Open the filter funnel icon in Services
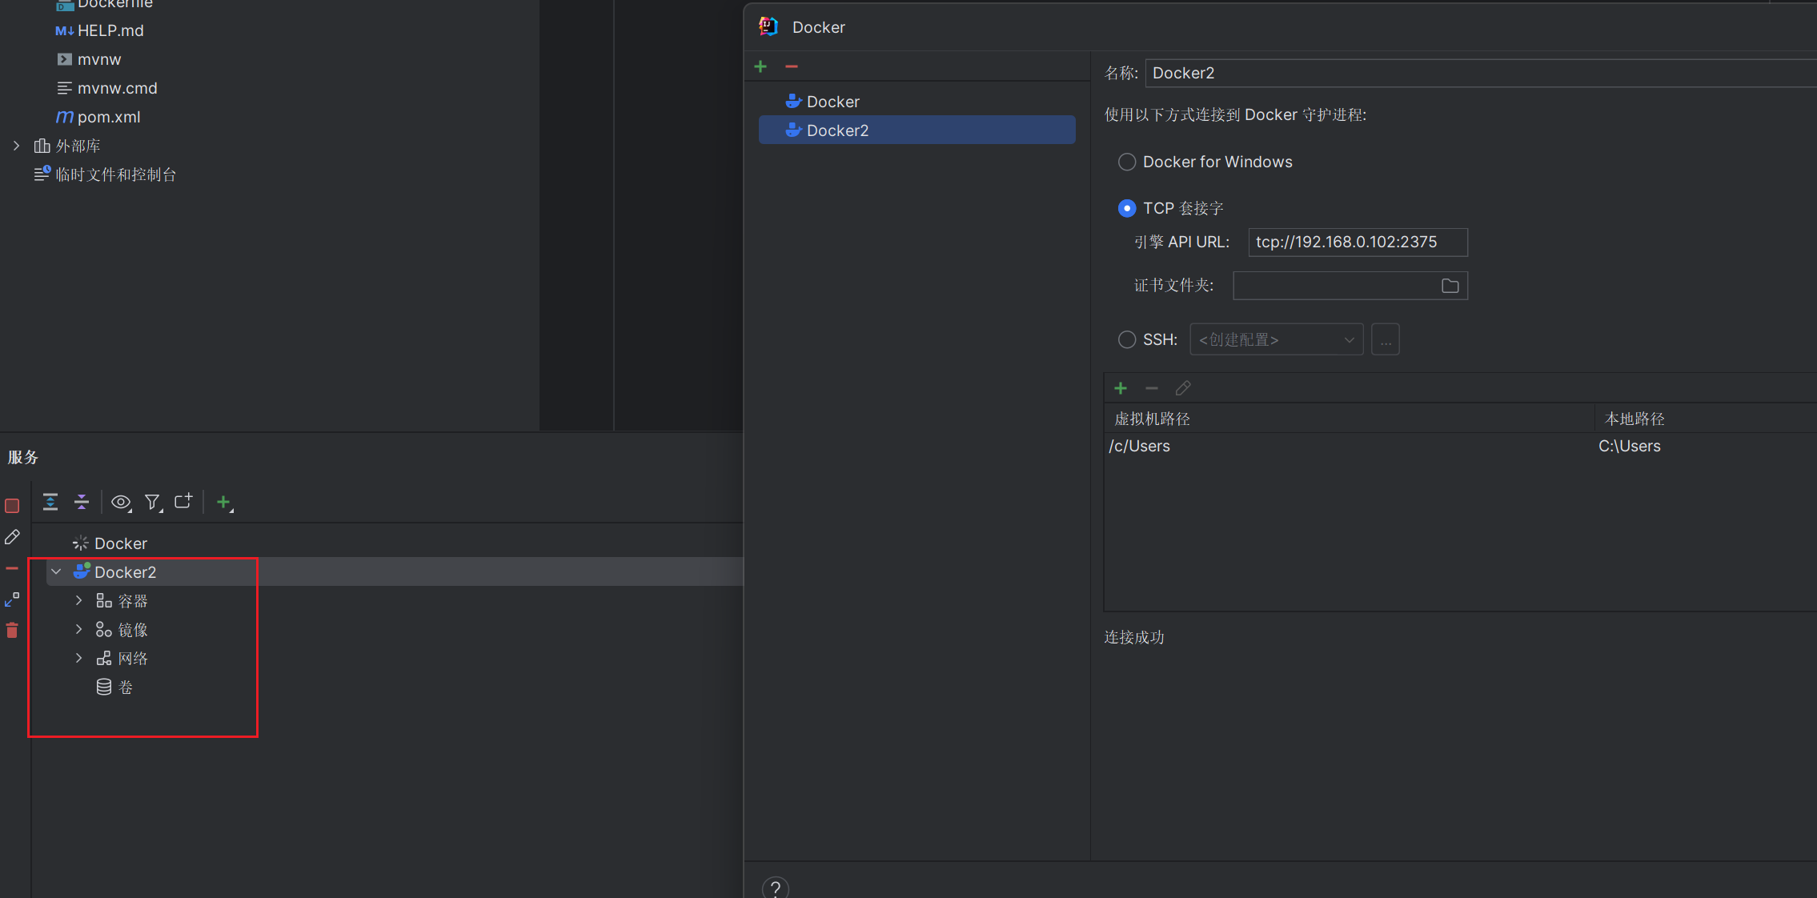The height and width of the screenshot is (898, 1817). coord(153,502)
